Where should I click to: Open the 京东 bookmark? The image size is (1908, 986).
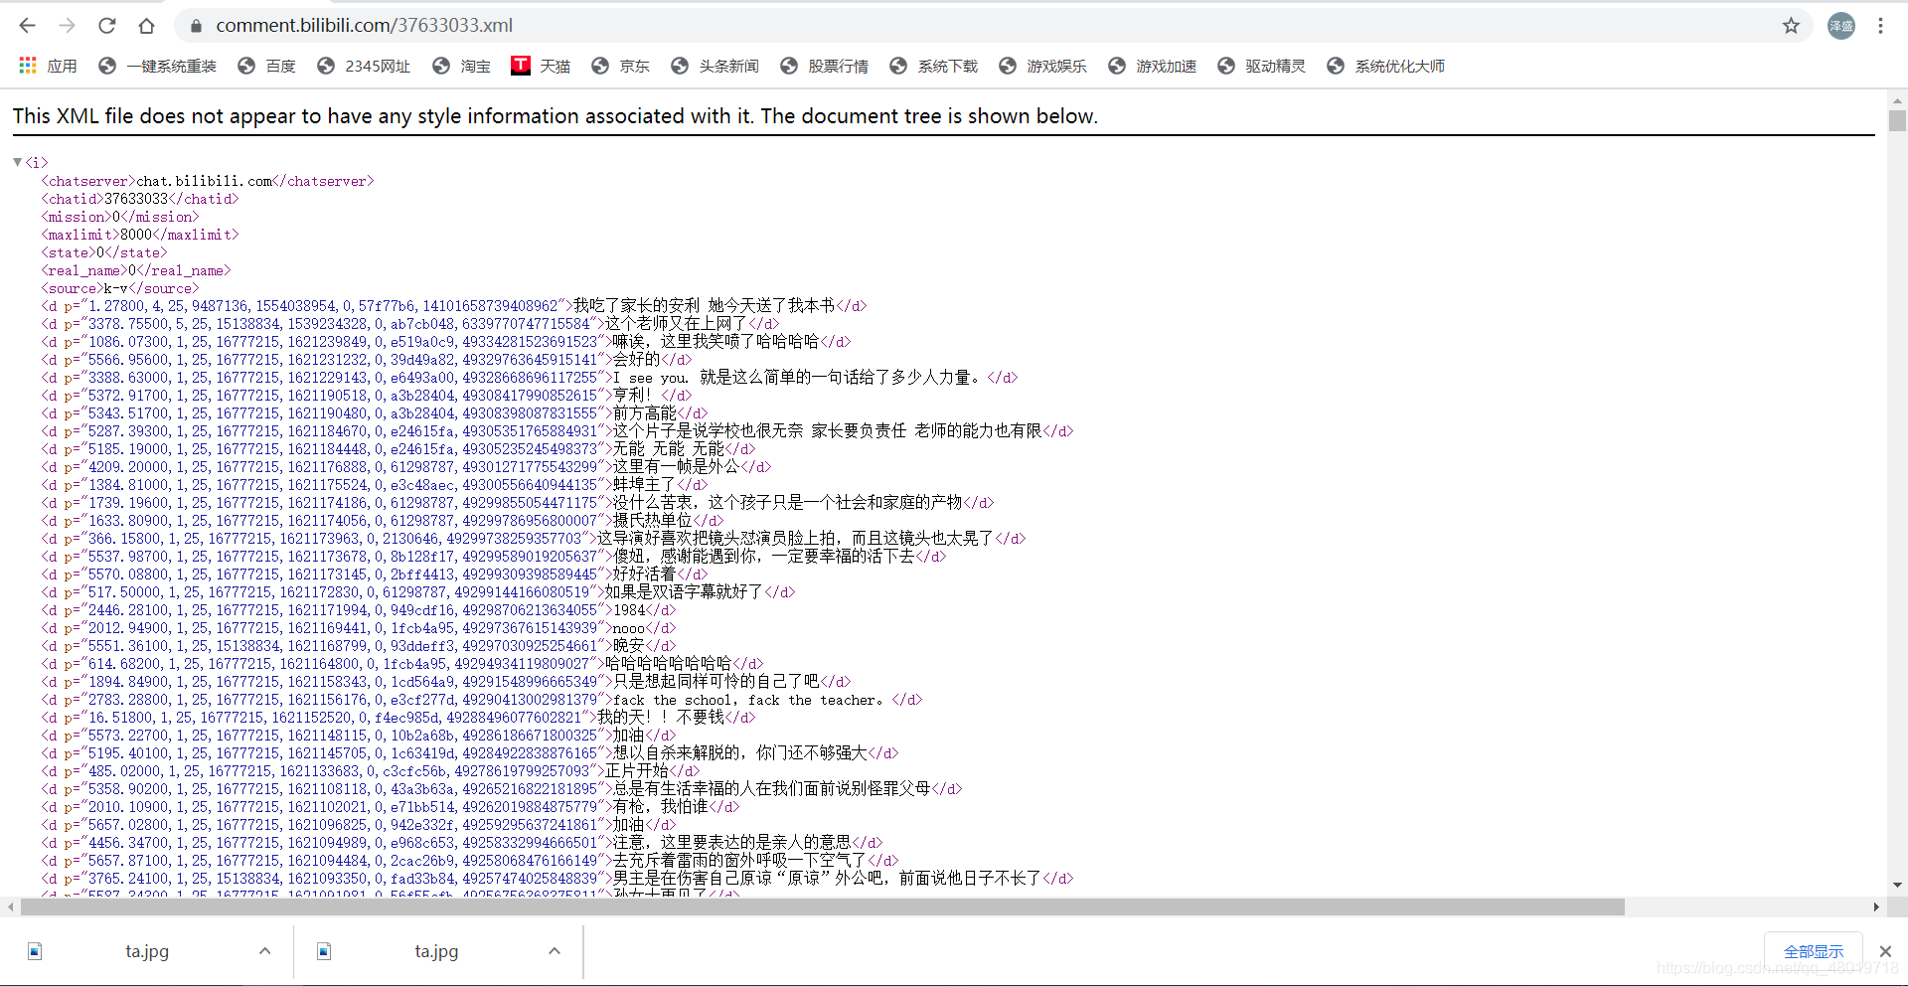point(620,66)
